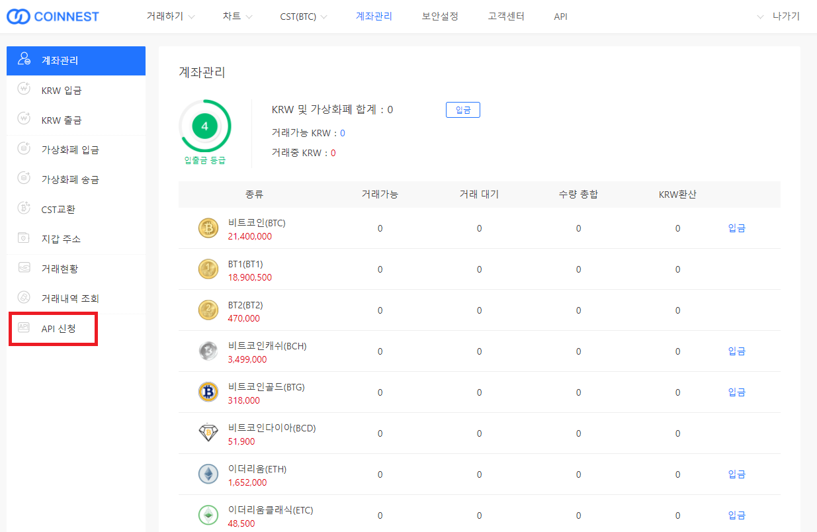The image size is (817, 532).
Task: Open API in the top navigation
Action: tap(561, 17)
